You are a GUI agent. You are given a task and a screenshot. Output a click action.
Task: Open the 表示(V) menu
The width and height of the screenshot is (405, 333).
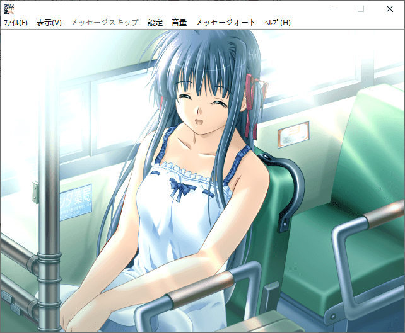[x=49, y=23]
